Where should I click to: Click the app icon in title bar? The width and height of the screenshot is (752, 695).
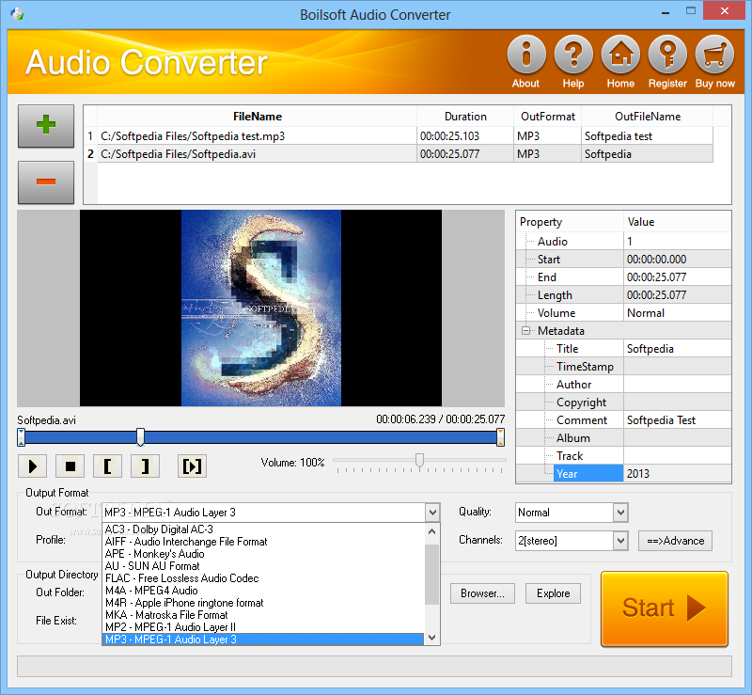[x=17, y=14]
